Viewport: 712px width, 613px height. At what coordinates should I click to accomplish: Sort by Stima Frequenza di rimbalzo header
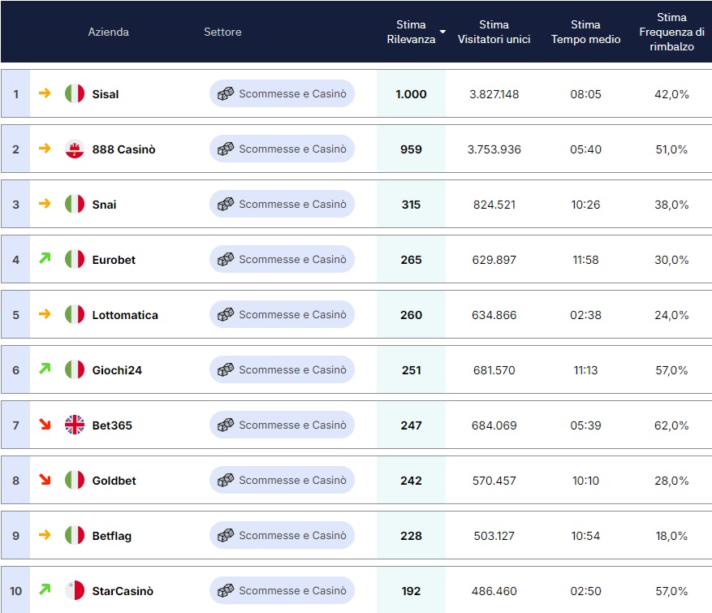point(671,32)
